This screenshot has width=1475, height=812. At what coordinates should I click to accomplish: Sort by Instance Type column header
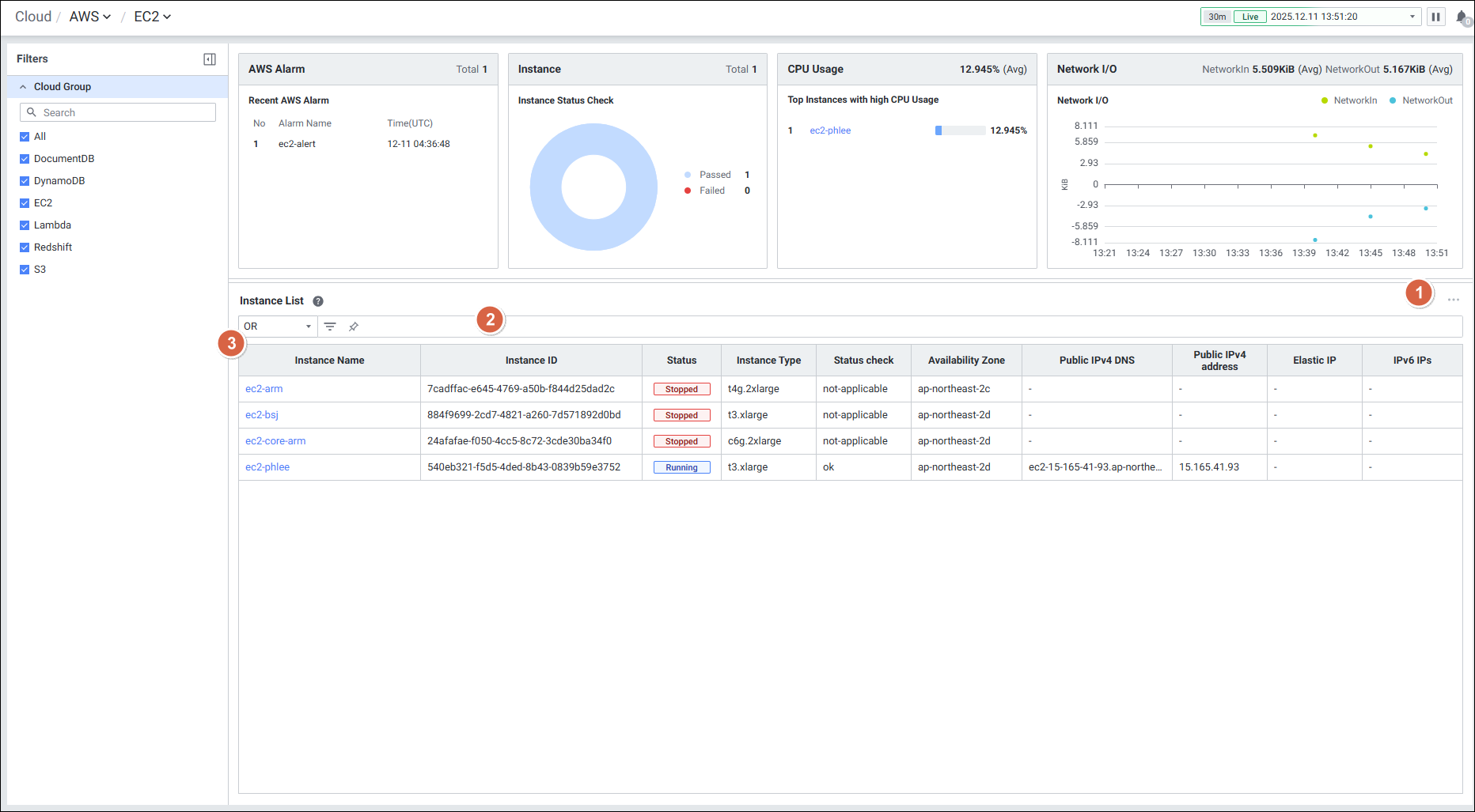tap(768, 361)
